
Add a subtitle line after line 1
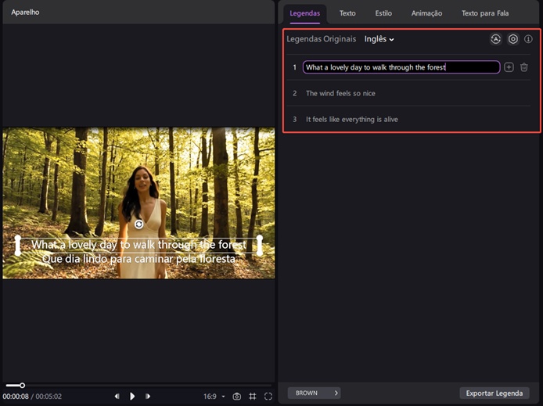(509, 67)
